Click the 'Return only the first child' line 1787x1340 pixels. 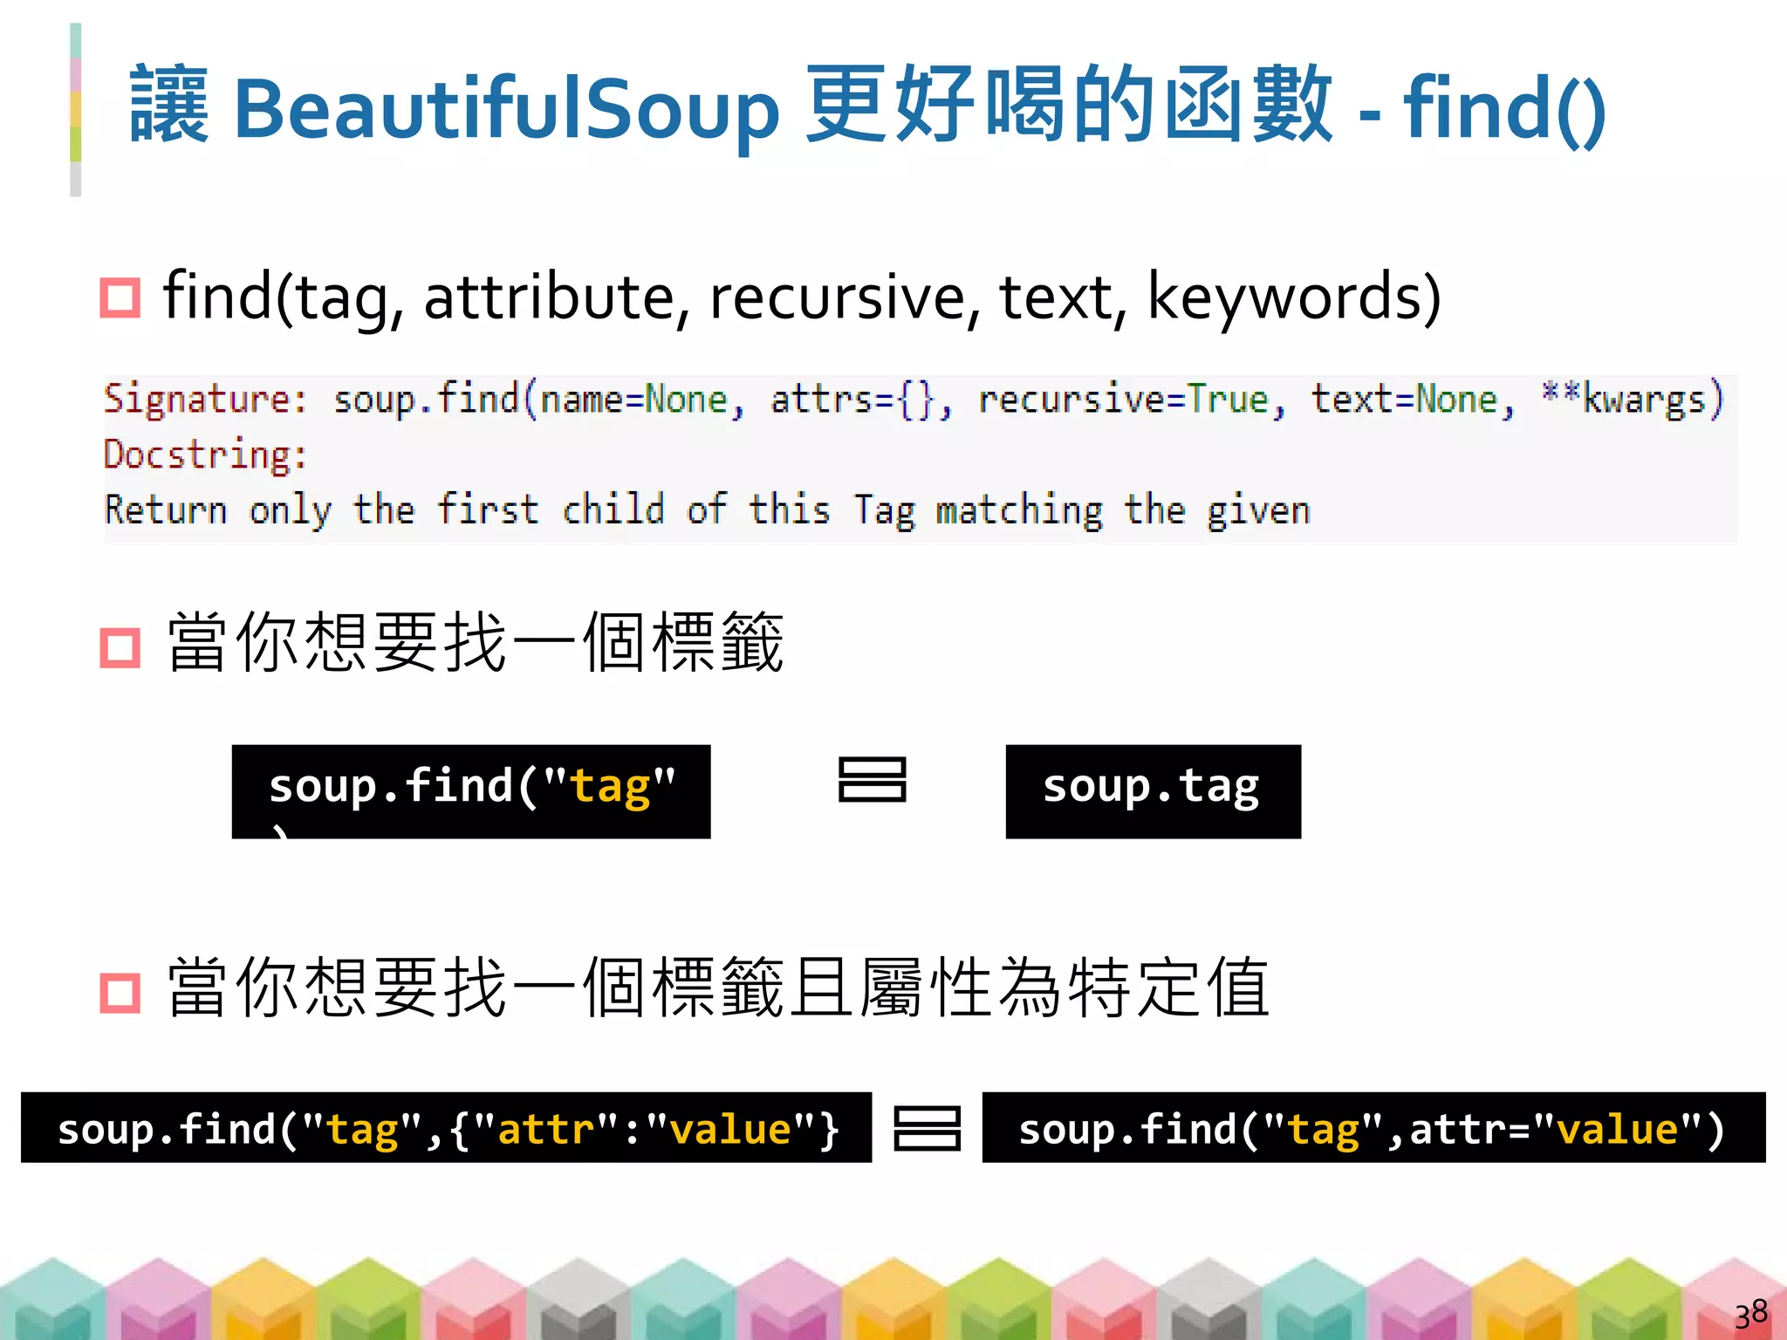(707, 510)
